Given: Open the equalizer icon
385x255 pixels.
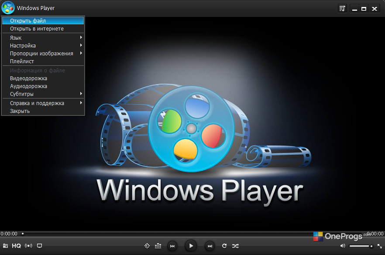Looking at the screenshot, I should coord(158,246).
